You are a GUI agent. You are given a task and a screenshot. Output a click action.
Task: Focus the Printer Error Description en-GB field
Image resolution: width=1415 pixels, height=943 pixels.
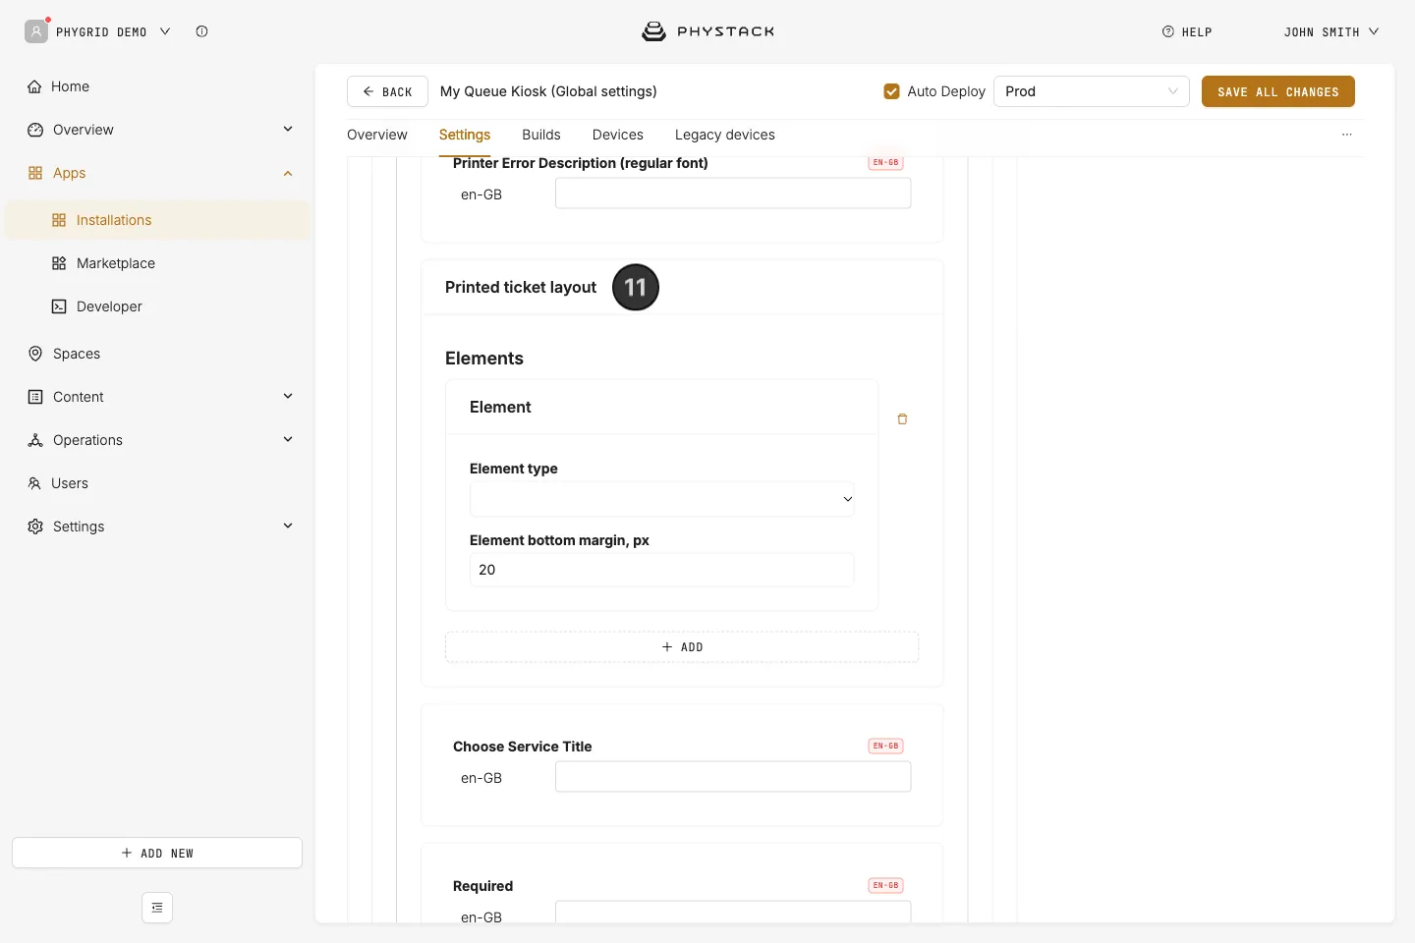(733, 194)
